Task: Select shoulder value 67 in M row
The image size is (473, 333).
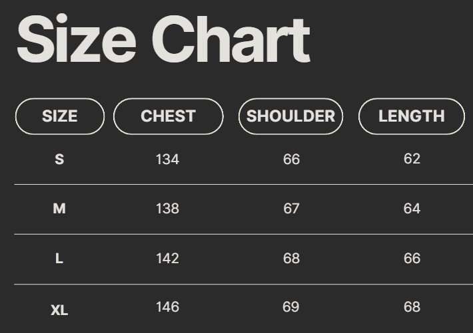Action: (291, 209)
